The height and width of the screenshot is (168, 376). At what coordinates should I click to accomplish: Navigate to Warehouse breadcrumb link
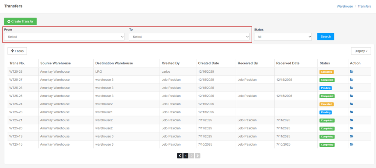344,6
